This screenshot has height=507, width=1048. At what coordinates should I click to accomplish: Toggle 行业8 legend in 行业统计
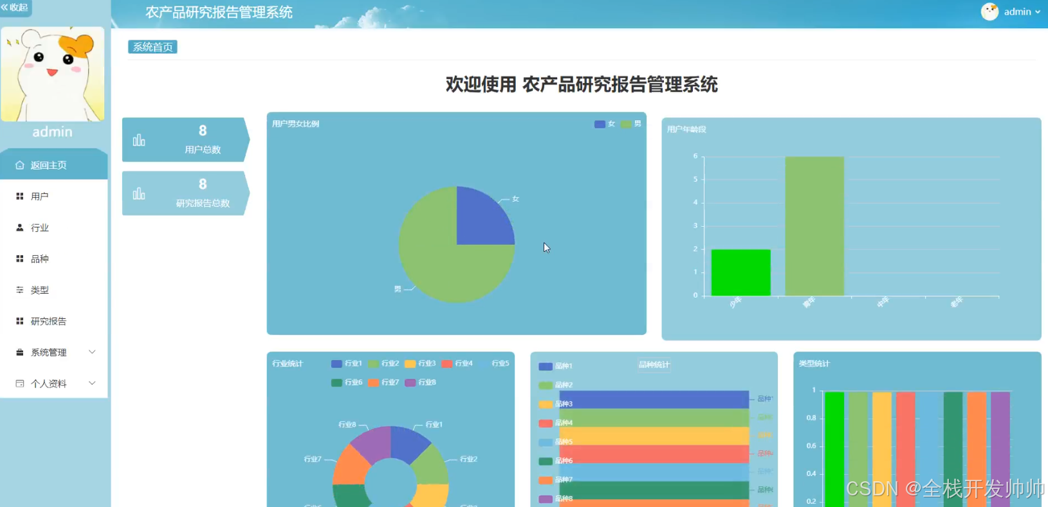coord(420,382)
